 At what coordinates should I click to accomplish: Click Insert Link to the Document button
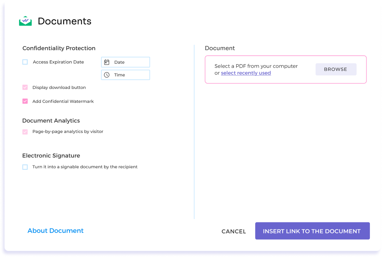(x=312, y=231)
